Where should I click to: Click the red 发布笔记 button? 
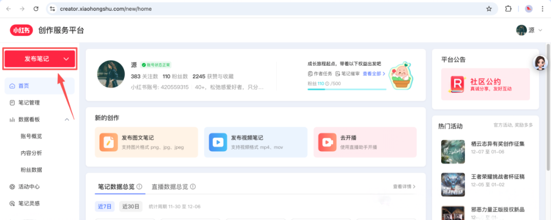point(40,59)
